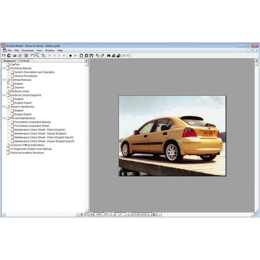Open System Description and Operation bookmark
Image resolution: width=260 pixels, height=260 pixels.
click(x=35, y=72)
